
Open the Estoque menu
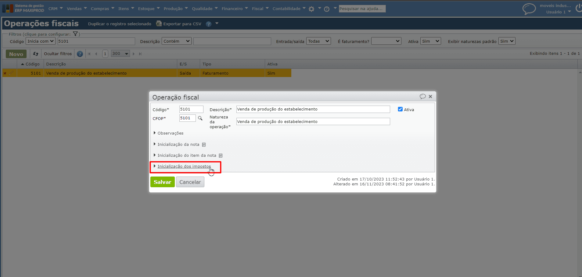coord(149,9)
